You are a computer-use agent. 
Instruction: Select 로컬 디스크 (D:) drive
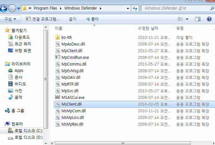(x=29, y=137)
